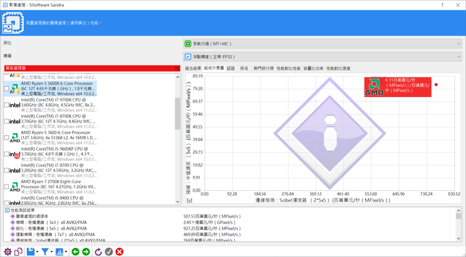Switch to the 熱門排行榜 tab
The image size is (466, 257).
[263, 69]
